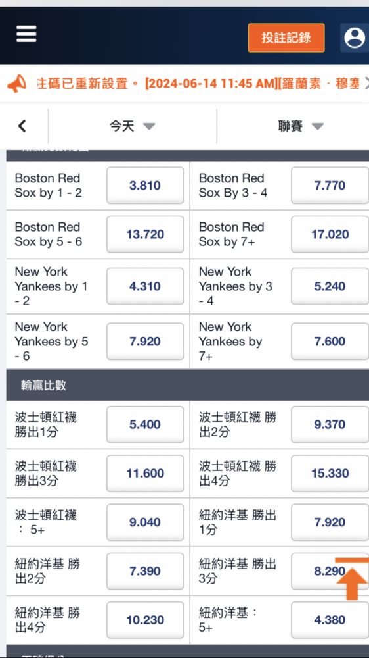Expand the 聯賽 league dropdown
The width and height of the screenshot is (369, 658).
pyautogui.click(x=301, y=126)
